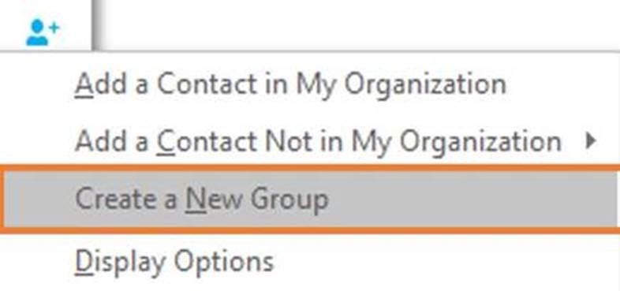
Task: Click the underlined N in New Group
Action: click(196, 199)
